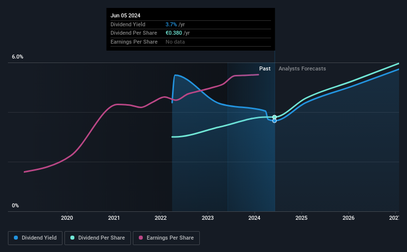Image resolution: width=407 pixels, height=252 pixels.
Task: Click the 3.7% dividend yield value
Action: click(171, 24)
